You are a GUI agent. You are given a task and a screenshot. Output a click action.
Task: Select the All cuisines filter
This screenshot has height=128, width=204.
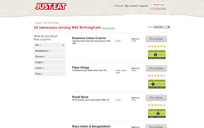tap(50, 45)
